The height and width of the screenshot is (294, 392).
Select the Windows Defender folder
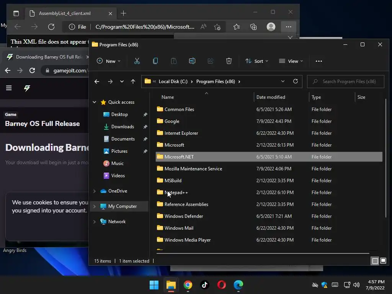[x=269, y=216]
